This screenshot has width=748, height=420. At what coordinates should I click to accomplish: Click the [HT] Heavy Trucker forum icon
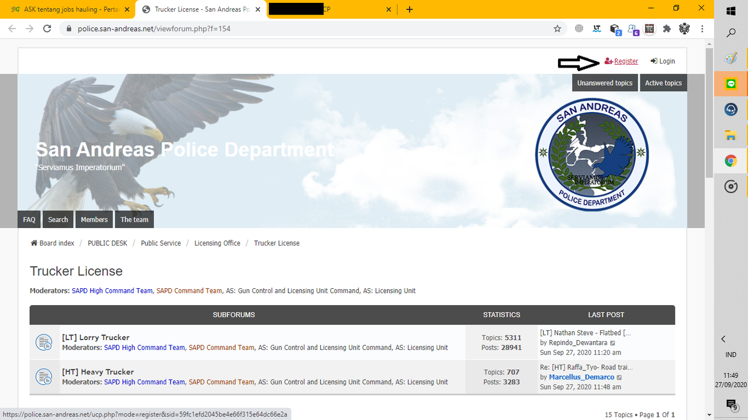(44, 377)
